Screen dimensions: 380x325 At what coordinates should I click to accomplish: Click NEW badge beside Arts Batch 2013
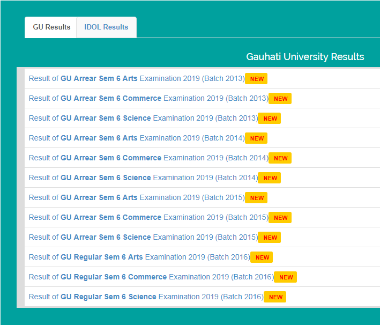pyautogui.click(x=256, y=79)
